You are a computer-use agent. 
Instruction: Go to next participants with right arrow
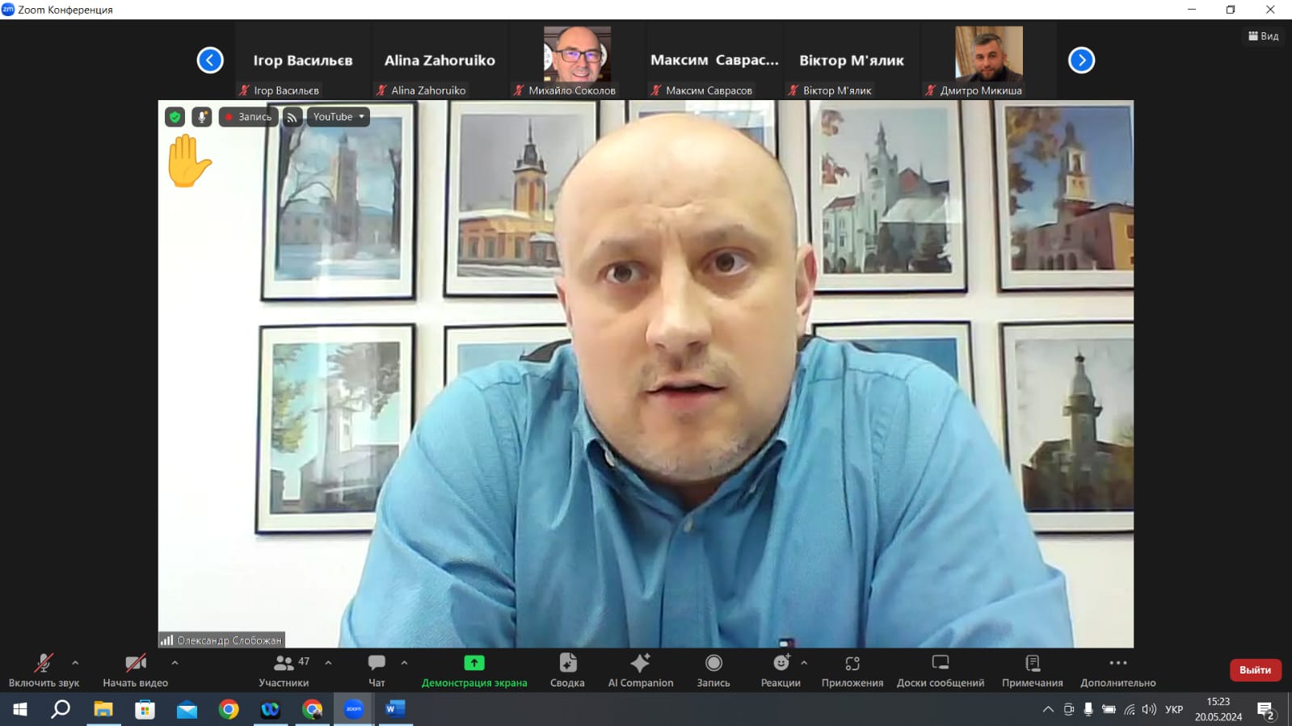[1081, 60]
